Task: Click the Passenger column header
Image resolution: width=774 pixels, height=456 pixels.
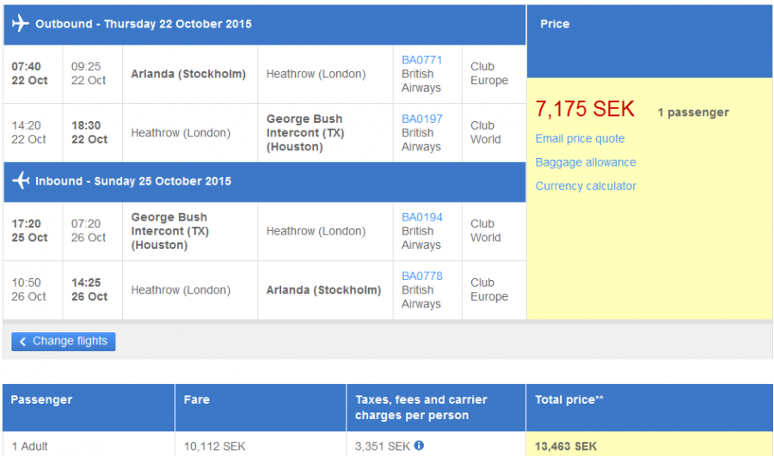Action: (x=41, y=399)
